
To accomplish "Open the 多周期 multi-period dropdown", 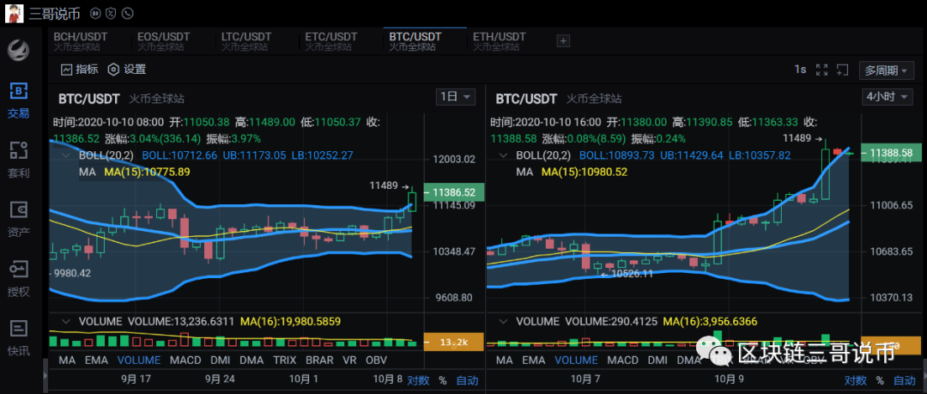I will 886,70.
